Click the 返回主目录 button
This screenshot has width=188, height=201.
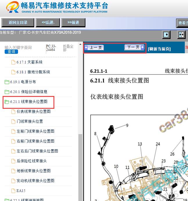click(18, 23)
